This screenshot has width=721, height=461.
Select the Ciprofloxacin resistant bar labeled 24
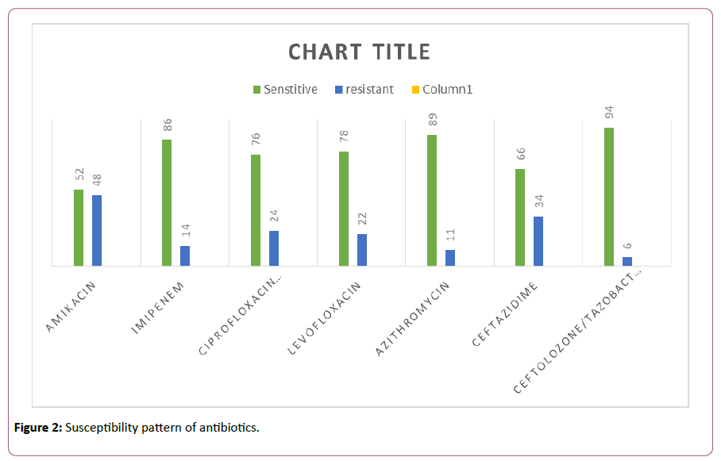pos(274,248)
